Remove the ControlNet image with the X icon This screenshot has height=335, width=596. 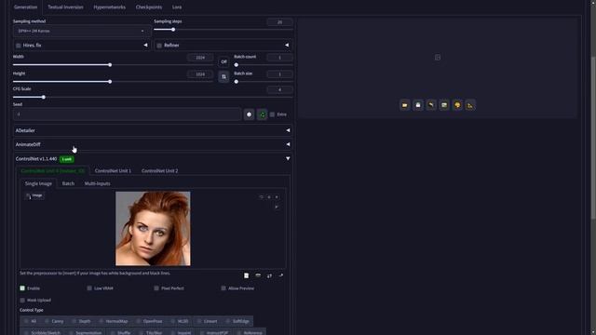tap(277, 197)
